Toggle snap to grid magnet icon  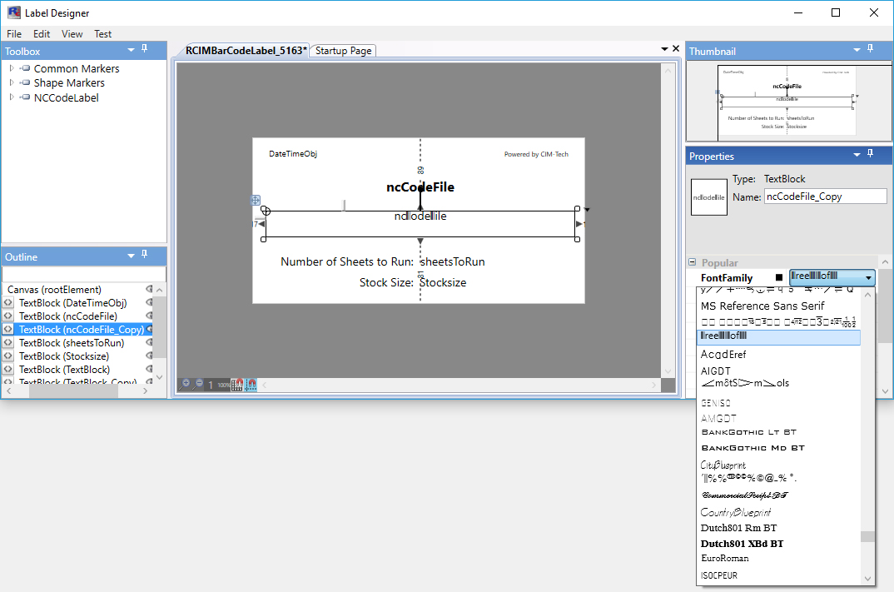coord(238,385)
